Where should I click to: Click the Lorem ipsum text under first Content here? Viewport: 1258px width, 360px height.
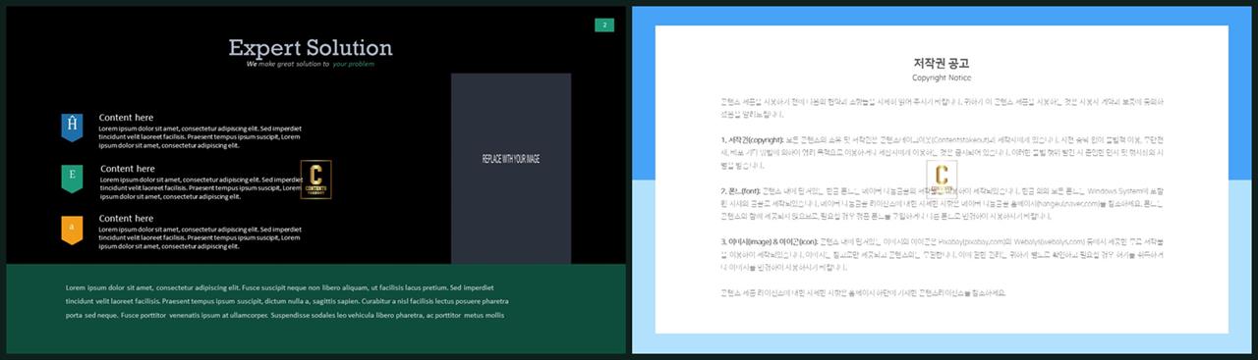pyautogui.click(x=200, y=137)
